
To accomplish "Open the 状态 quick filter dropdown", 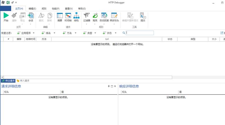I will (116, 33).
